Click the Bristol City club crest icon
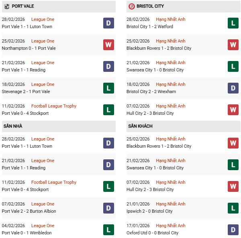 coord(131,6)
